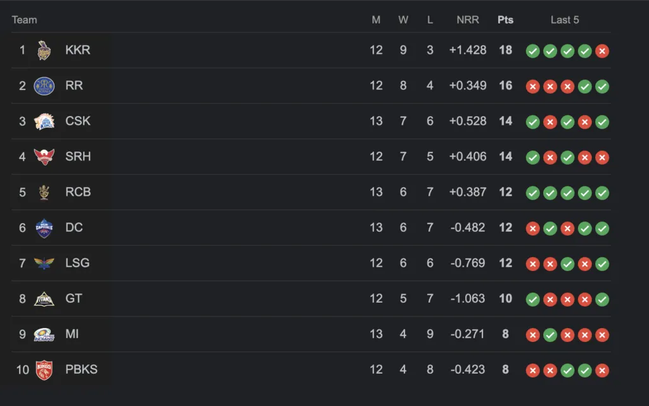
Task: Click the DC team logo
Action: tap(44, 228)
